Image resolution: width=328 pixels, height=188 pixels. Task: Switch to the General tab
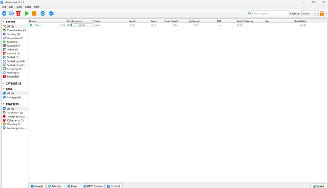(x=37, y=186)
